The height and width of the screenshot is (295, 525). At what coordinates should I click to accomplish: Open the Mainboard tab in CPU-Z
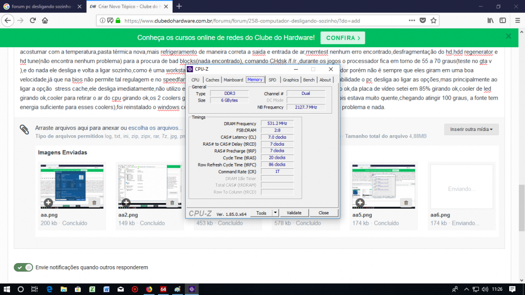233,80
